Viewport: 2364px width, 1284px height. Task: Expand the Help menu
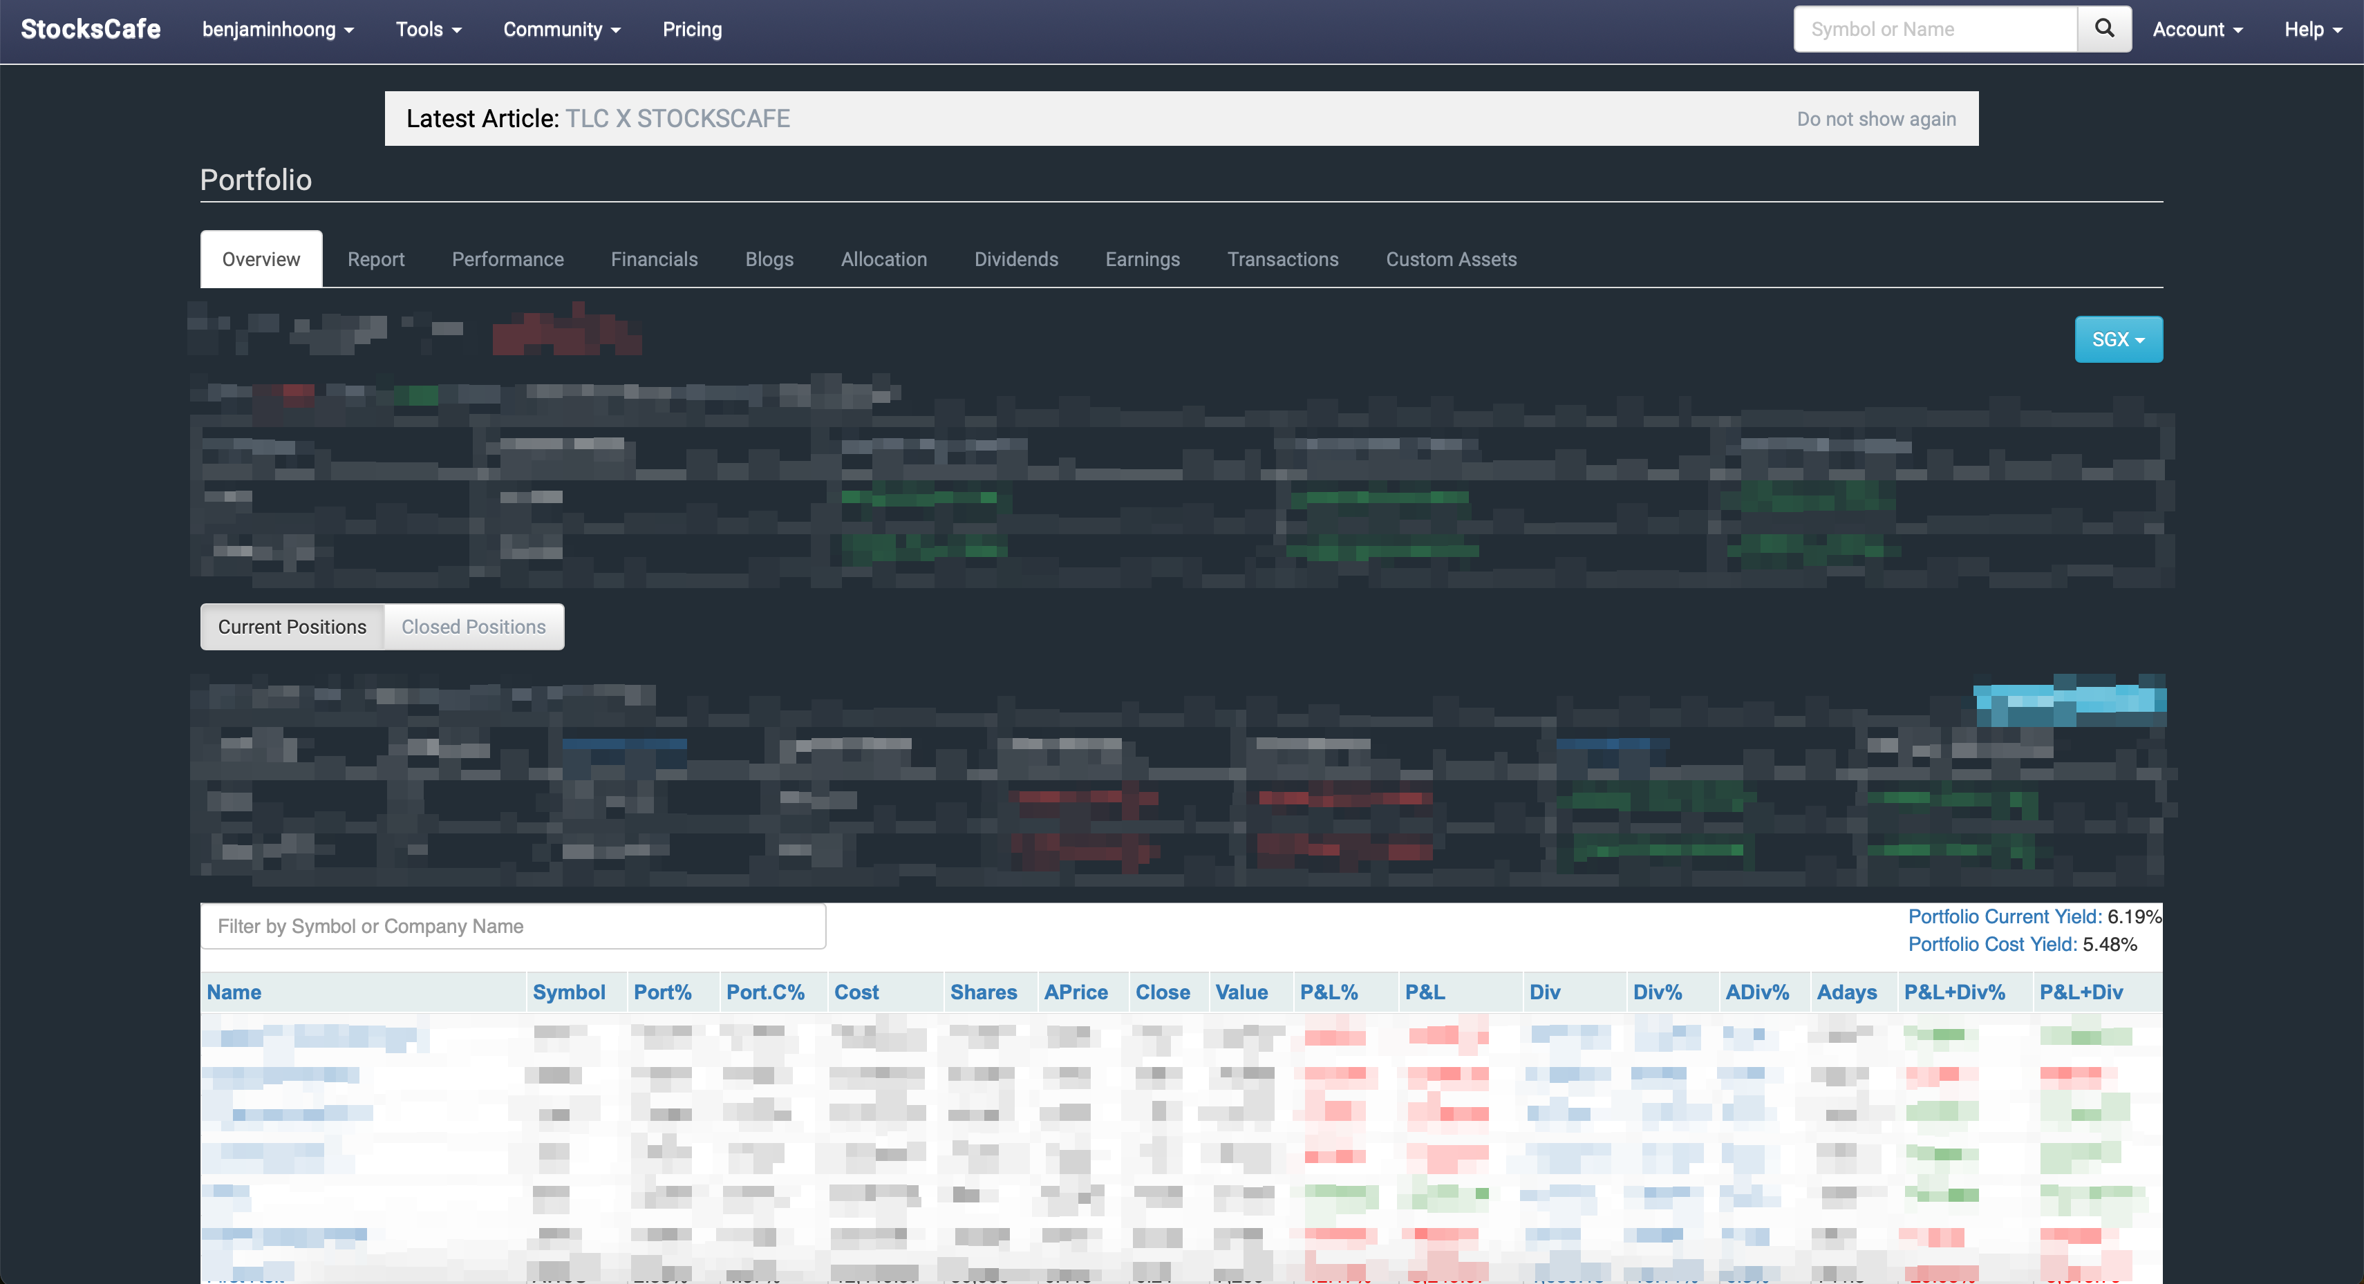[2311, 29]
